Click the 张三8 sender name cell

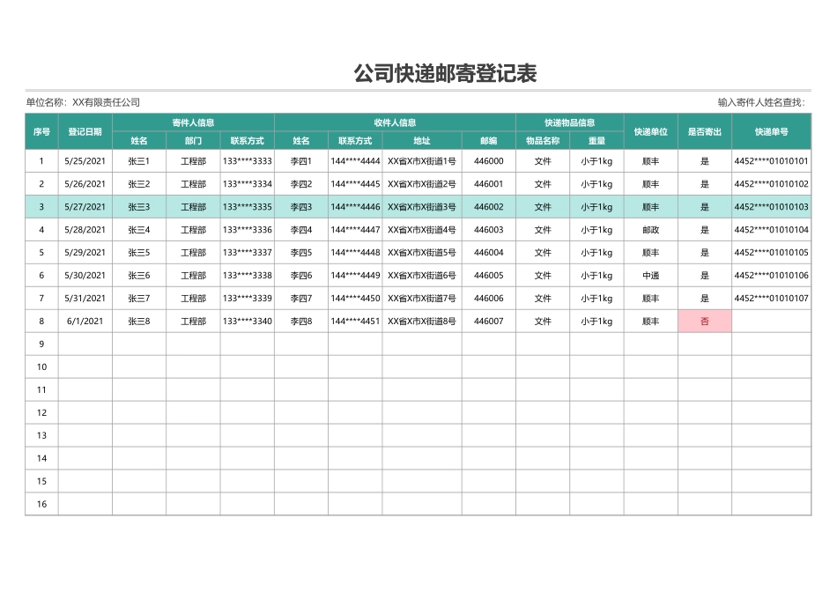point(137,321)
